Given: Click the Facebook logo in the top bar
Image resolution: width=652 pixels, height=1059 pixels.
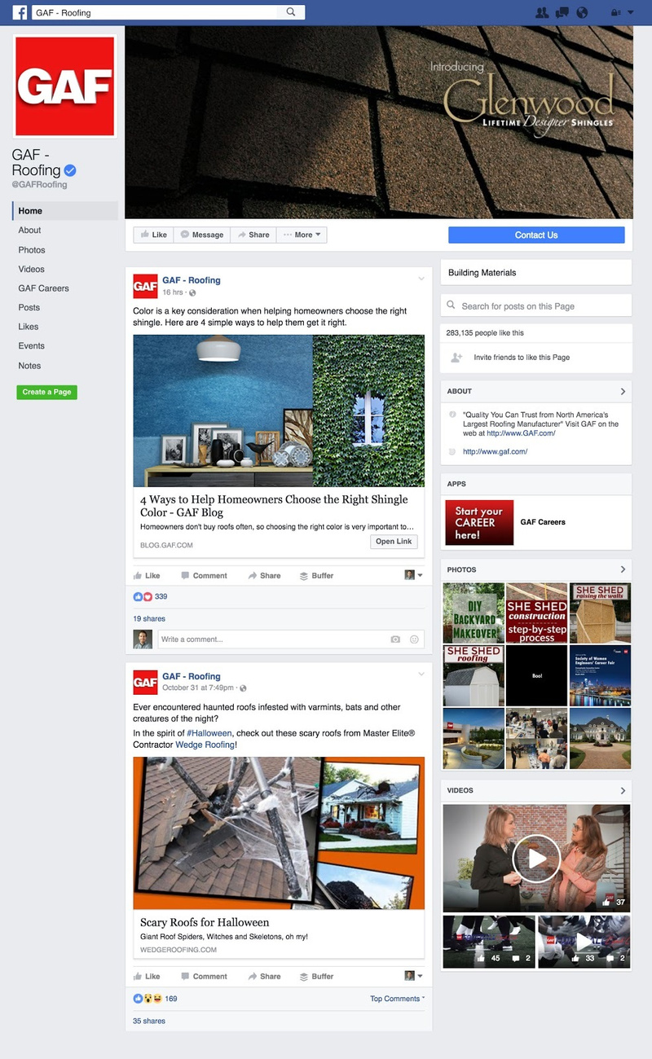Looking at the screenshot, I should [x=19, y=12].
